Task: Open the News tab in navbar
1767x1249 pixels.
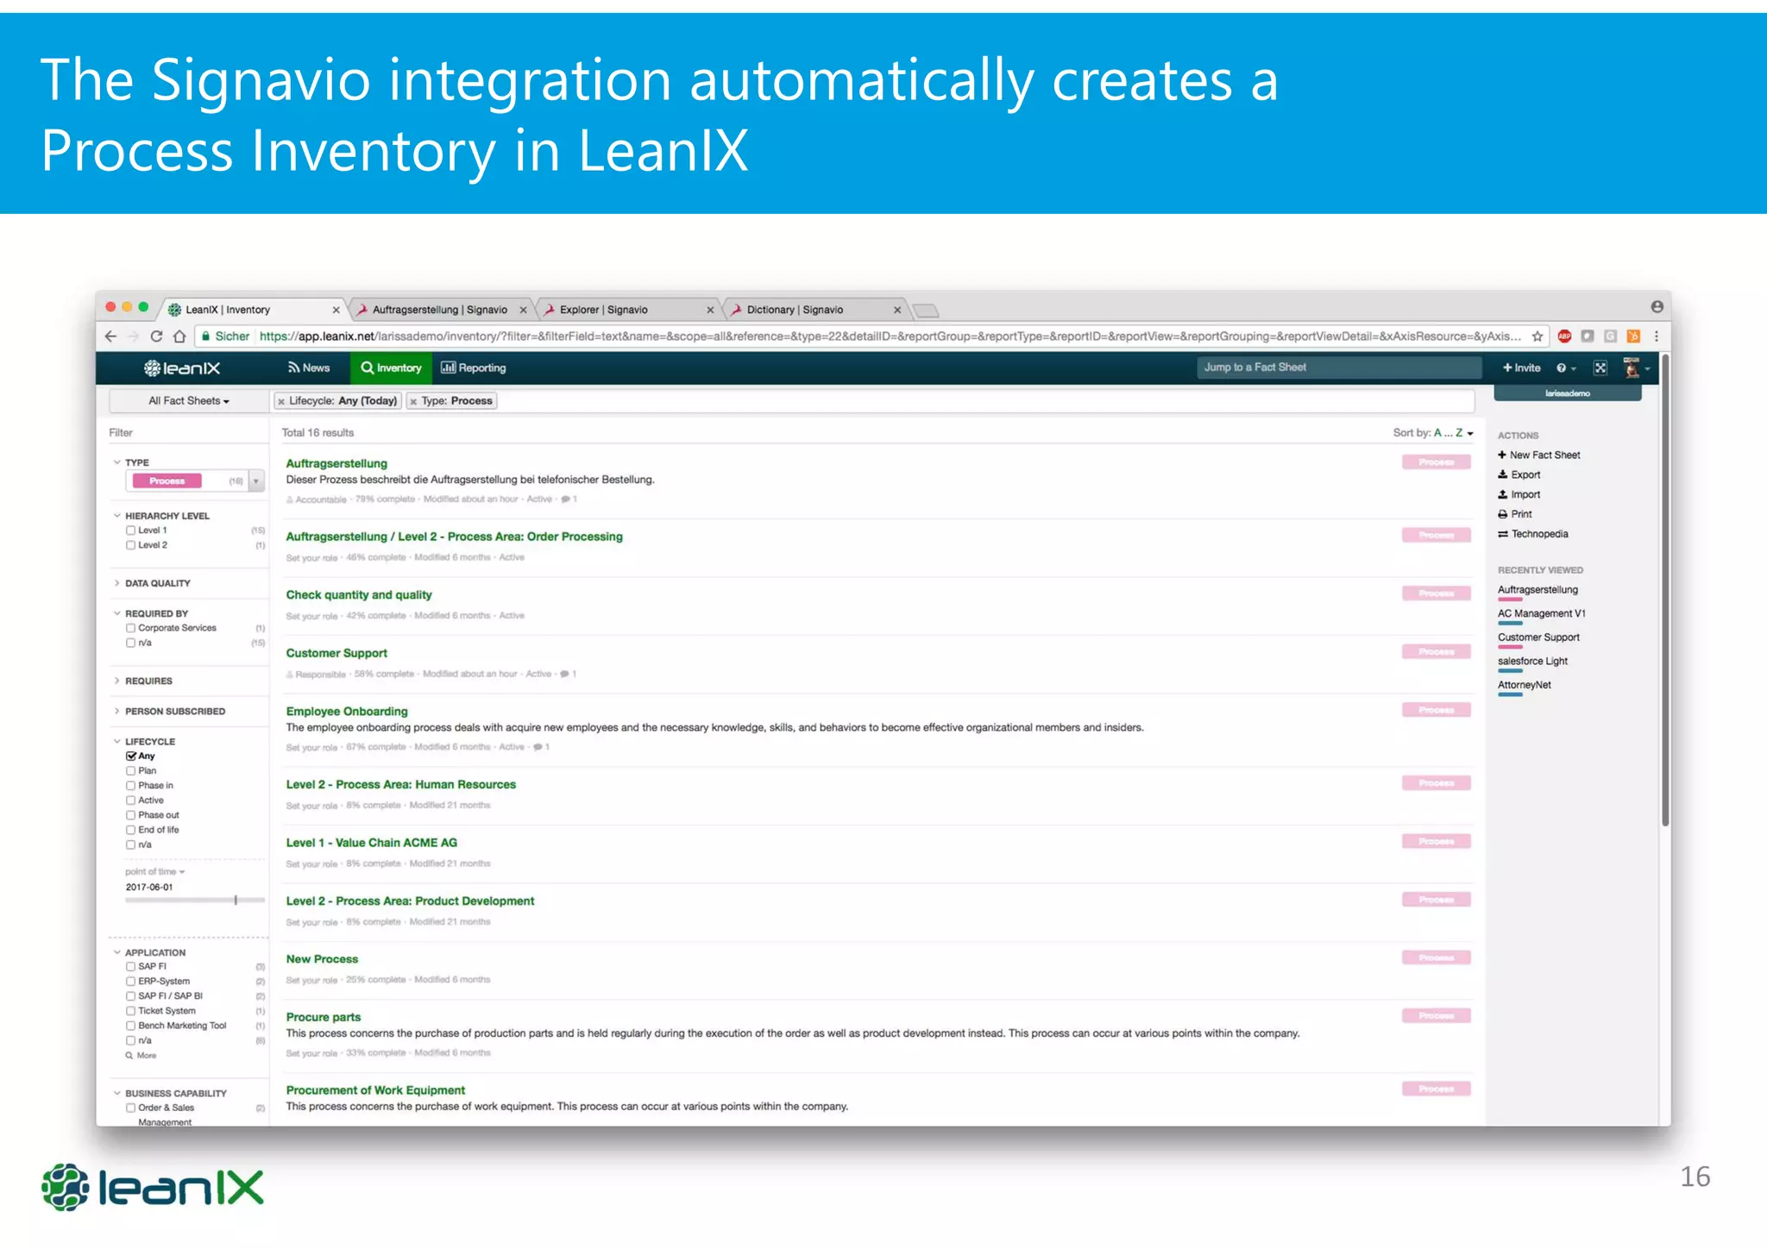Action: click(309, 368)
